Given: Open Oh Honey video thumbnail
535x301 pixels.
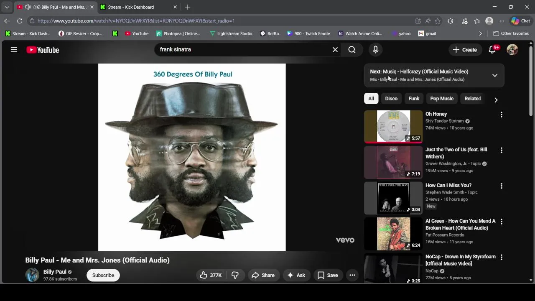Looking at the screenshot, I should coord(393,127).
